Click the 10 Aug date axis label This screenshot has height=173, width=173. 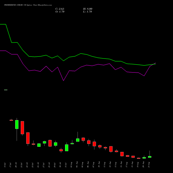point(99,165)
